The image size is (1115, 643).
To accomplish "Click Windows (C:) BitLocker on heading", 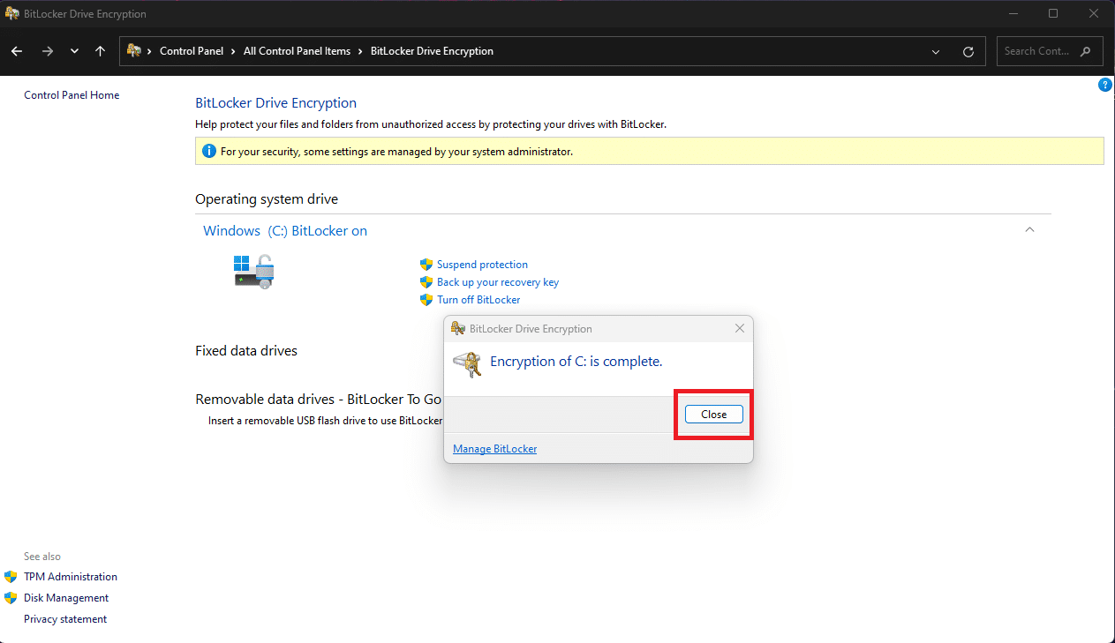I will point(285,231).
